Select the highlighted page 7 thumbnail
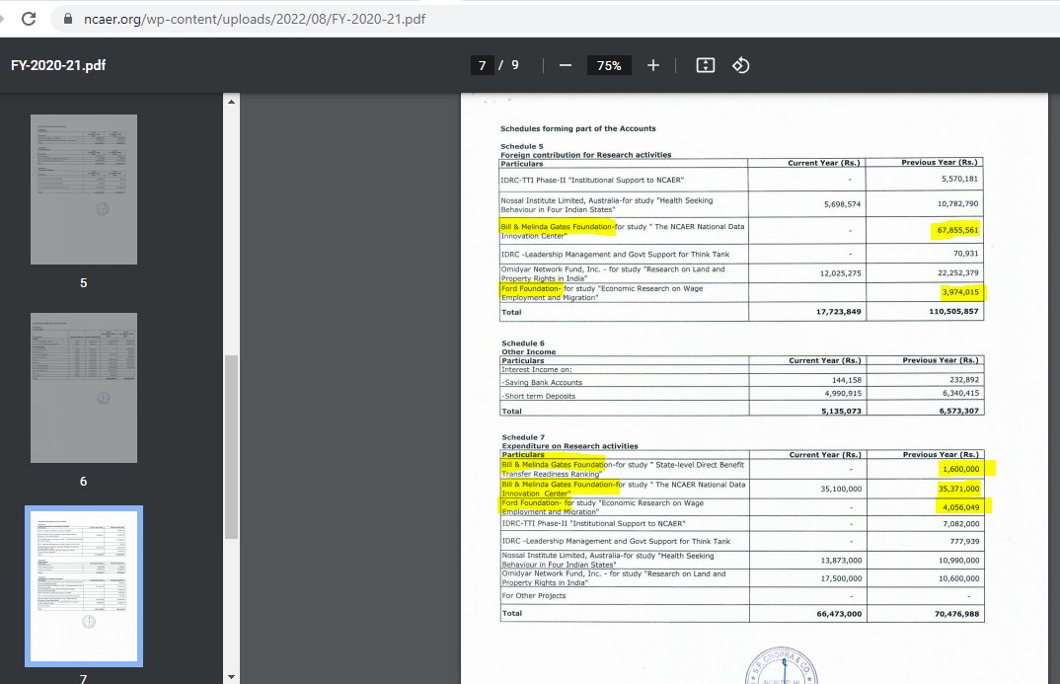 click(84, 586)
